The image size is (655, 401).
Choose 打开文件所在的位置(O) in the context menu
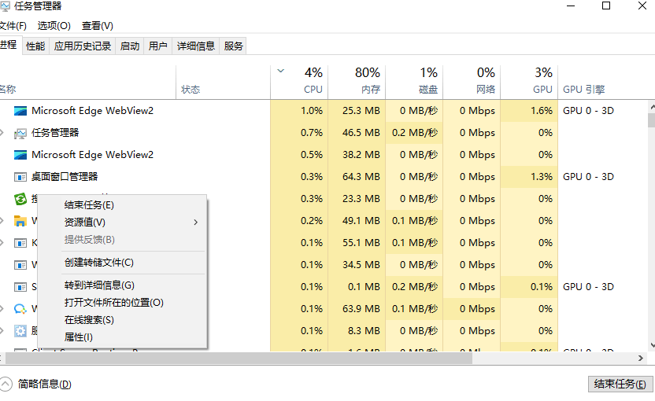tap(122, 303)
